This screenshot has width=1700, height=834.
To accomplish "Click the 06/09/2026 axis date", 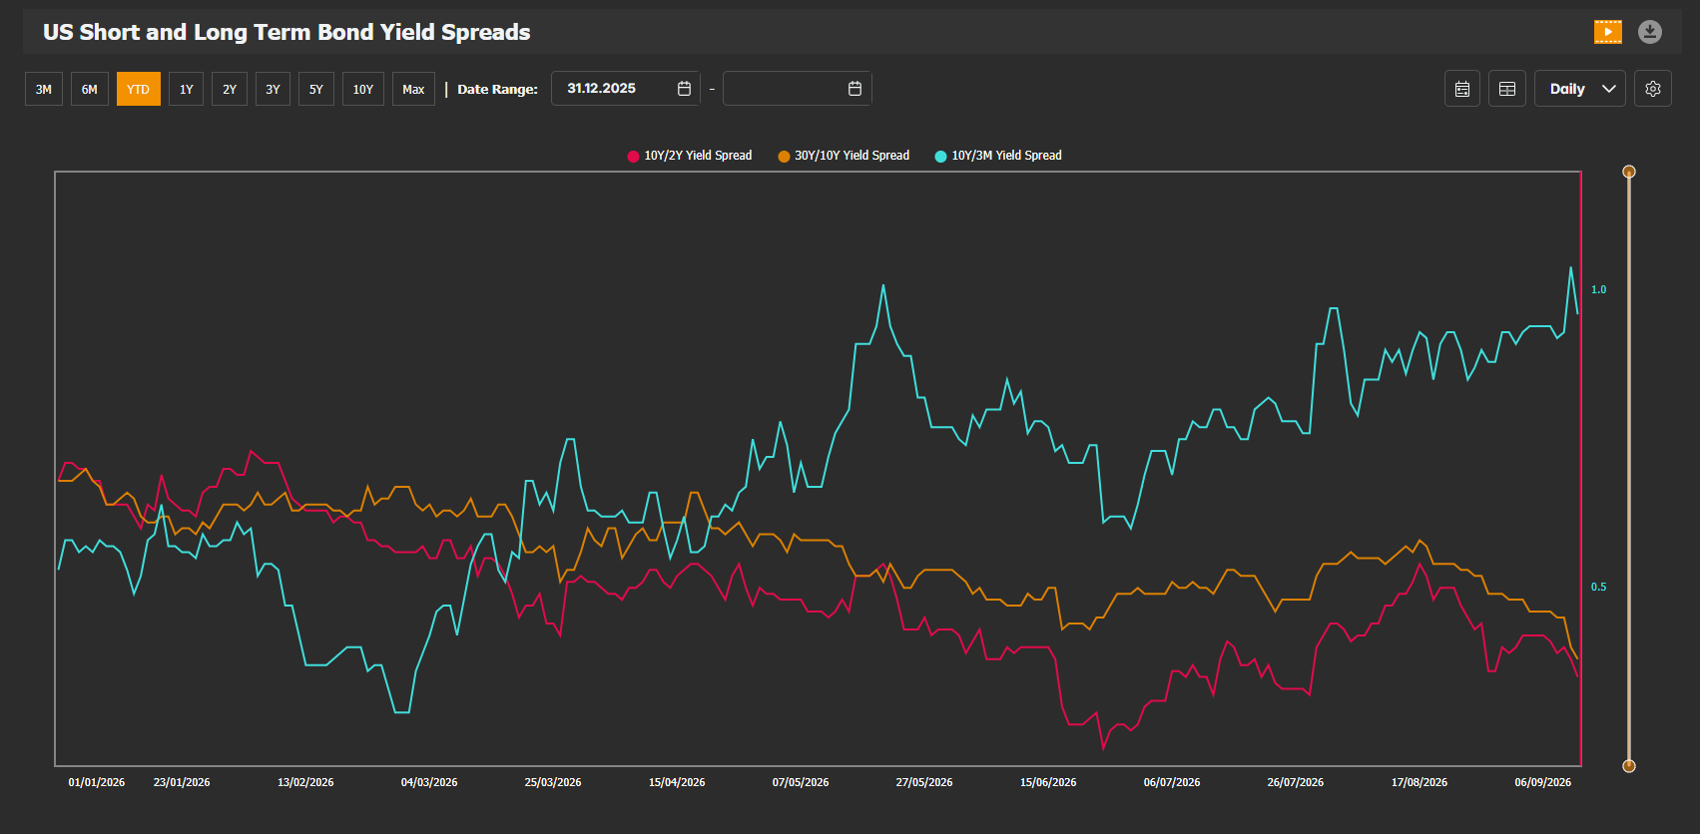I will point(1543,782).
